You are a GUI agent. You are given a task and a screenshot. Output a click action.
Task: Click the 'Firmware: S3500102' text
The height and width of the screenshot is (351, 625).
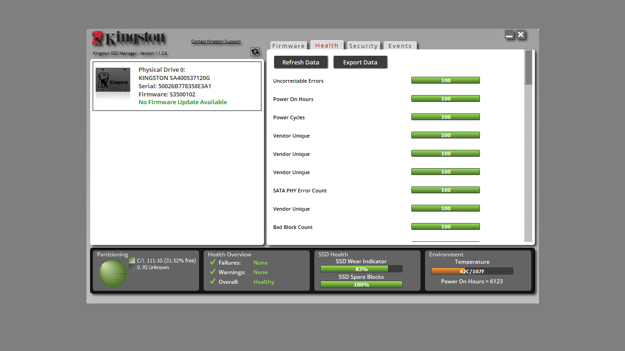(167, 95)
